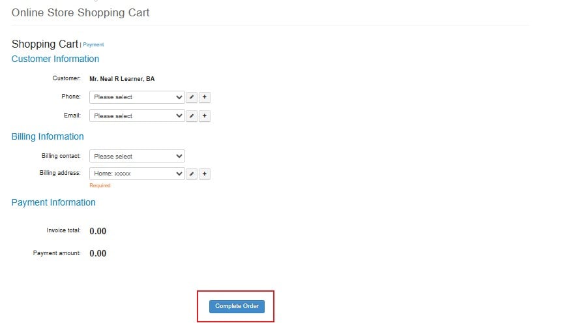This screenshot has width=575, height=323.
Task: Click the Payment Information section heading
Action: [53, 202]
